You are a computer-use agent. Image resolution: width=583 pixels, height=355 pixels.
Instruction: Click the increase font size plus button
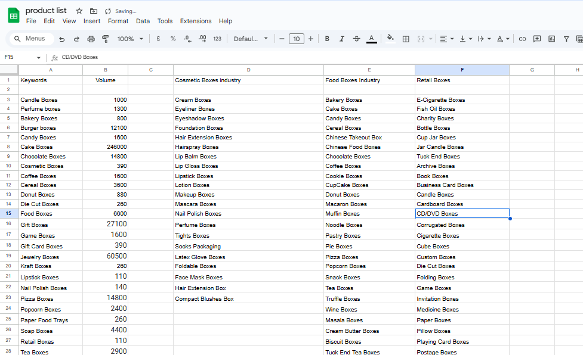coord(310,39)
